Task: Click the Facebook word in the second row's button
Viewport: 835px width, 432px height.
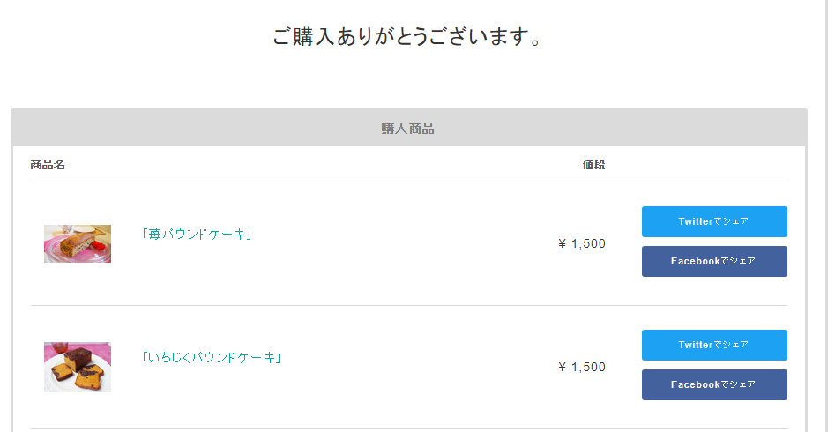Action: pyautogui.click(x=696, y=384)
